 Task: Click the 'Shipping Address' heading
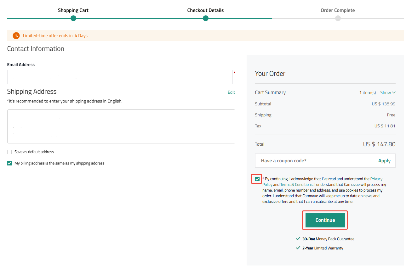click(x=32, y=92)
